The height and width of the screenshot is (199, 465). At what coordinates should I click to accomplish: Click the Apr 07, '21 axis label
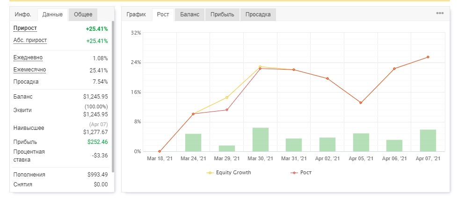coord(428,159)
